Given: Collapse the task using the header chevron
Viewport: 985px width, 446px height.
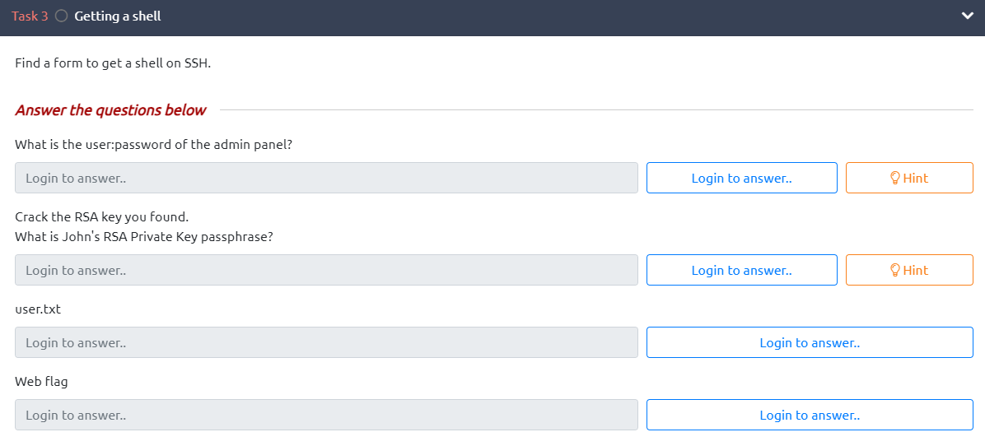Looking at the screenshot, I should [x=967, y=16].
